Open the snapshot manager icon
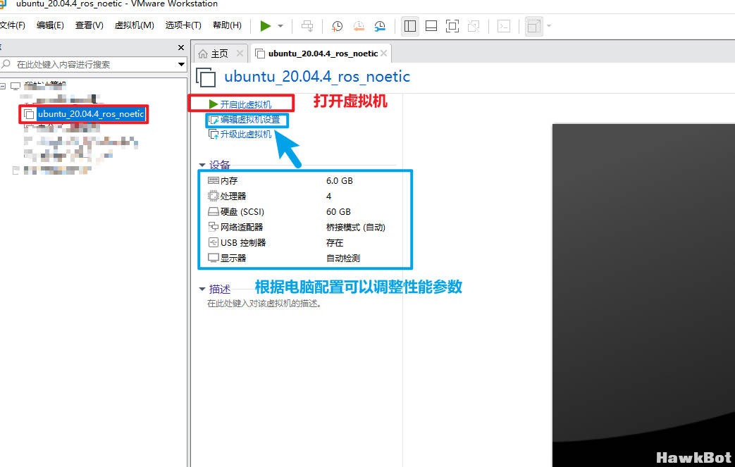The height and width of the screenshot is (467, 735). pyautogui.click(x=380, y=26)
